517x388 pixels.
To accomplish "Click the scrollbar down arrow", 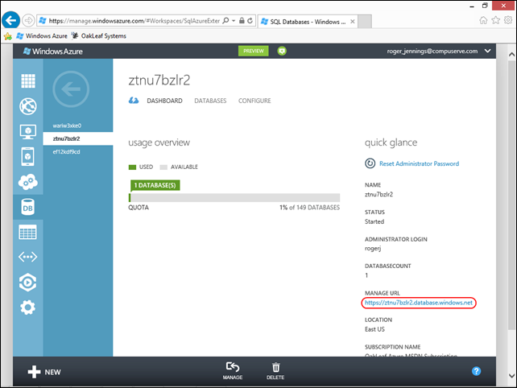I will [x=511, y=376].
